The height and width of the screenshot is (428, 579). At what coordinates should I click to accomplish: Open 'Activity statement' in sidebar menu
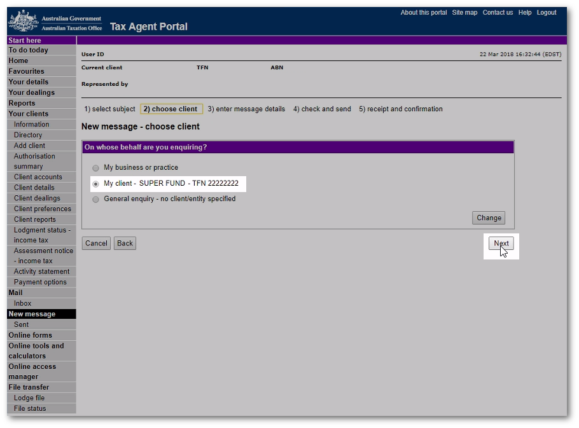(41, 272)
